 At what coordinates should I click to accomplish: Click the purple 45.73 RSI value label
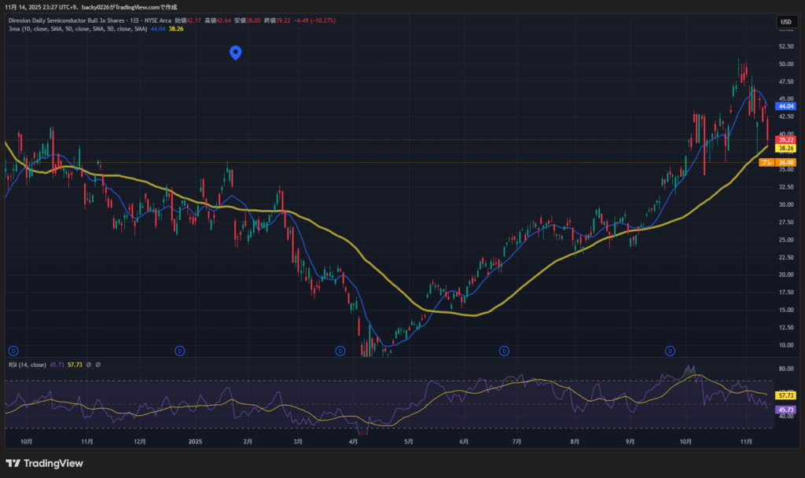[785, 410]
